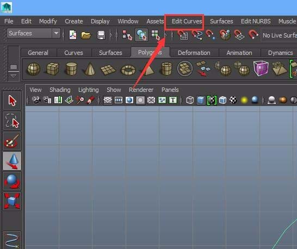Create a polygon torus from shelf

[x=128, y=70]
